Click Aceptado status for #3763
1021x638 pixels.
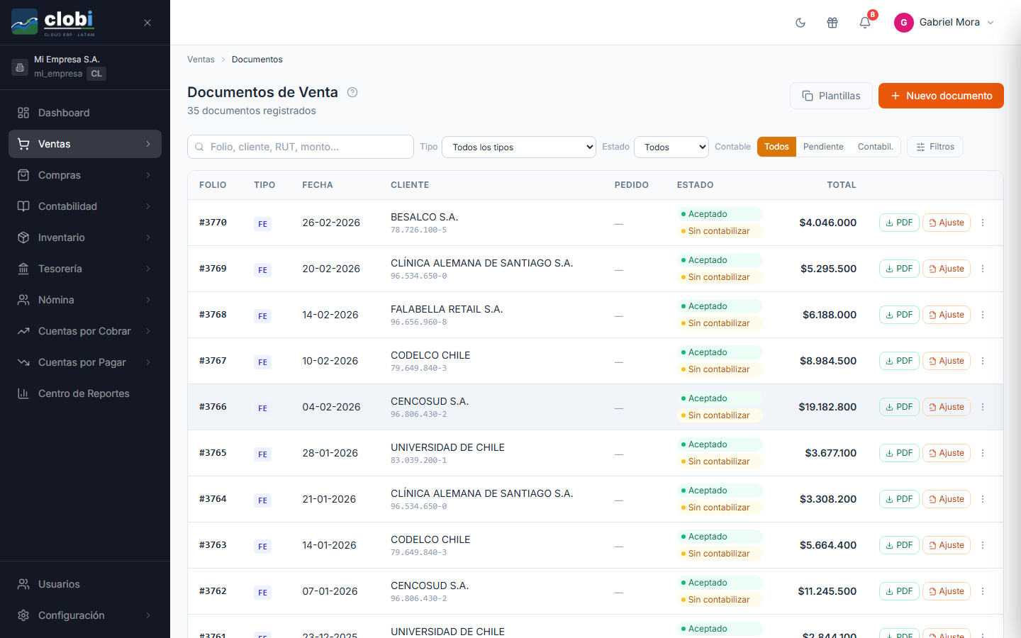point(720,537)
